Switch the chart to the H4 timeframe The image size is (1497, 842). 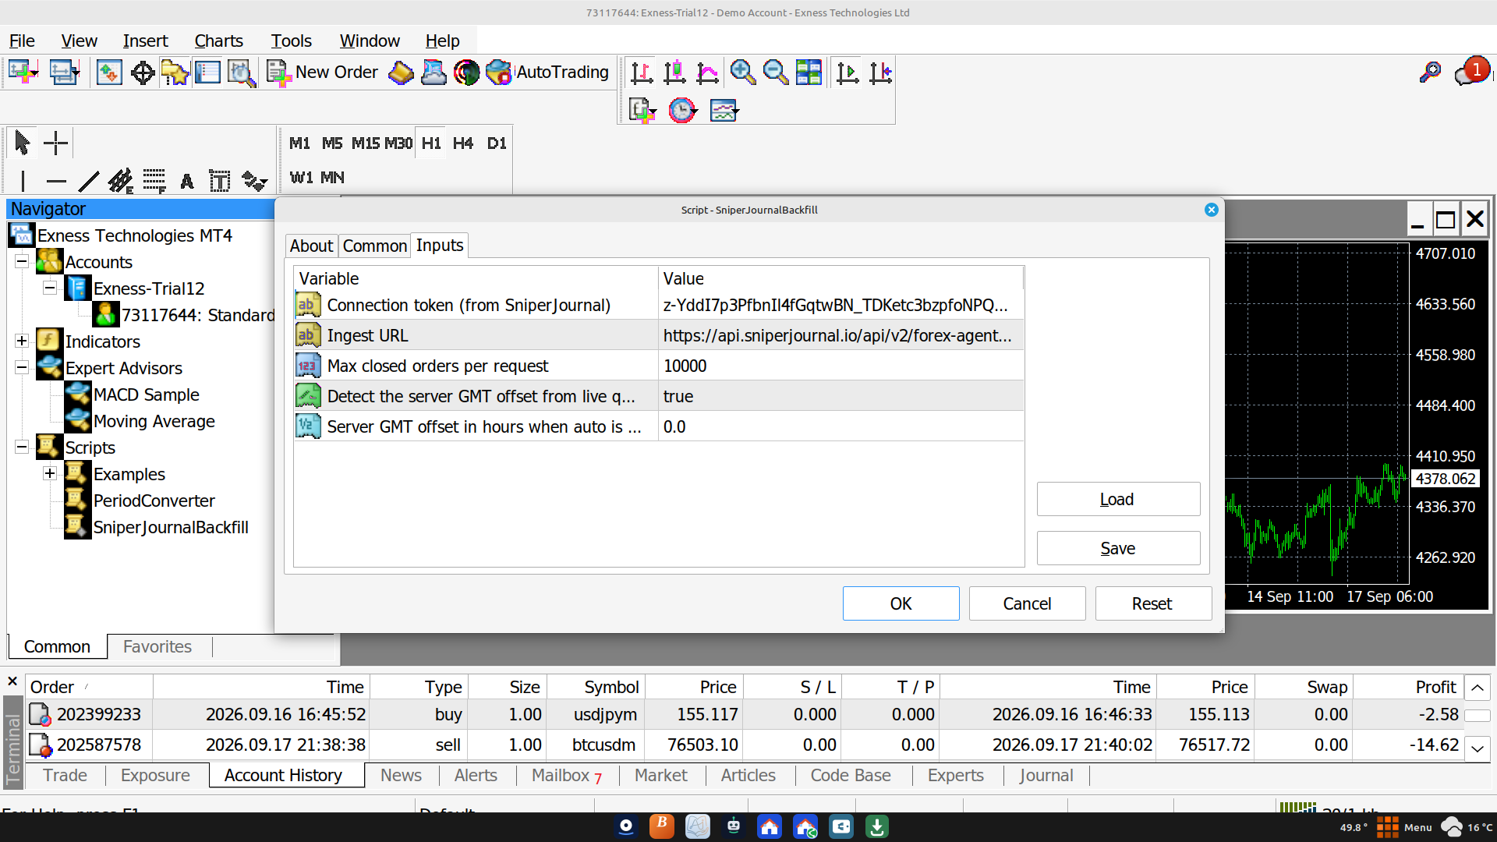click(x=463, y=143)
